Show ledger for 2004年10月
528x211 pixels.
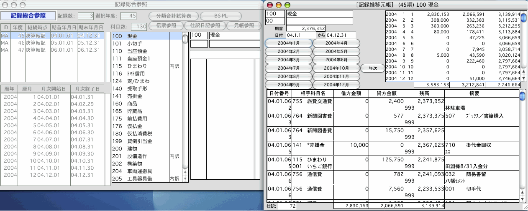click(336, 68)
